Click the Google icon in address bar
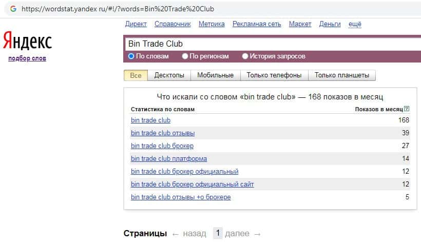 click(12, 9)
